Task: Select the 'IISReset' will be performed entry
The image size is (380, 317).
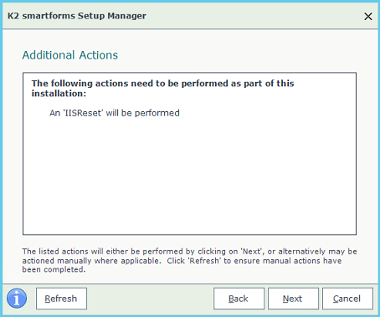Action: (115, 113)
